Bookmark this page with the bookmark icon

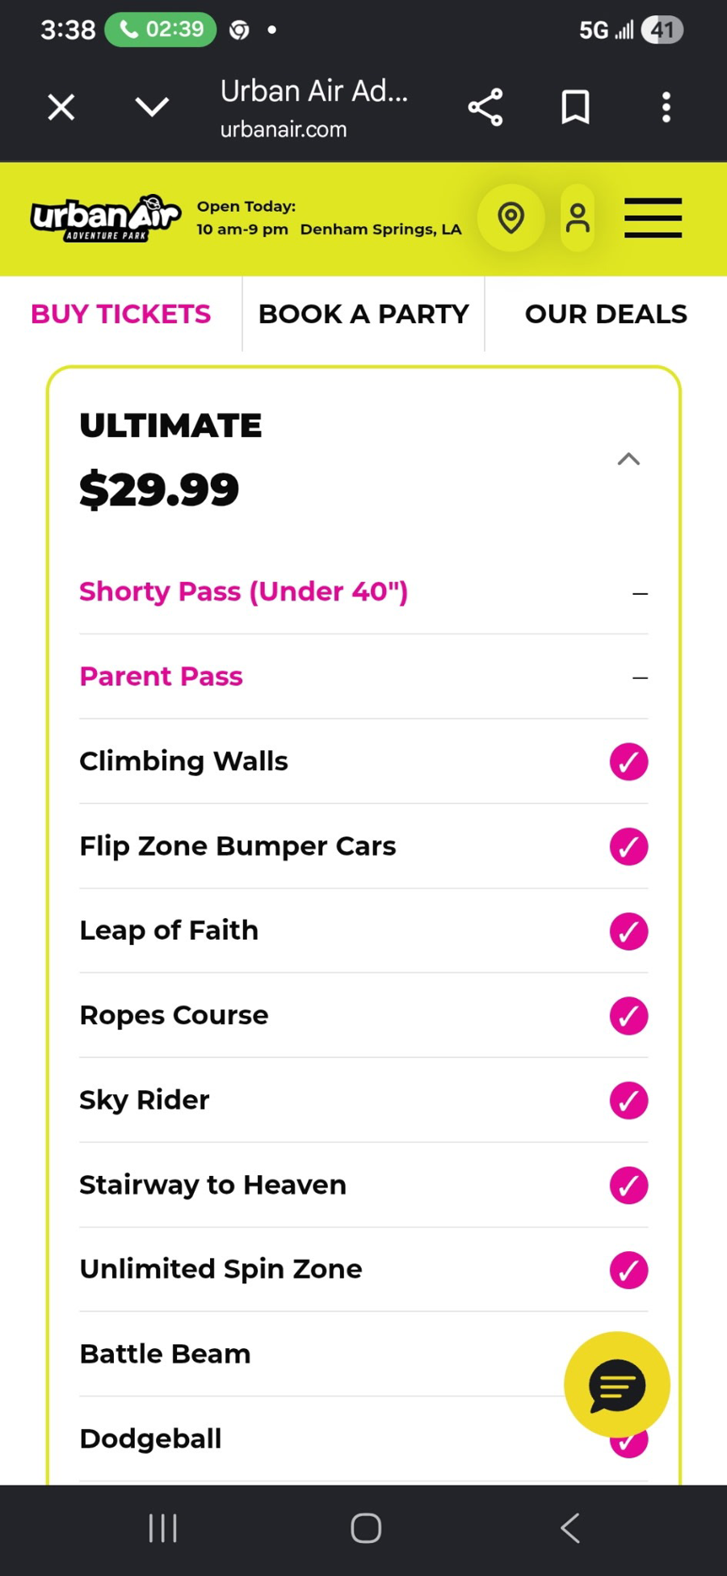pyautogui.click(x=576, y=107)
